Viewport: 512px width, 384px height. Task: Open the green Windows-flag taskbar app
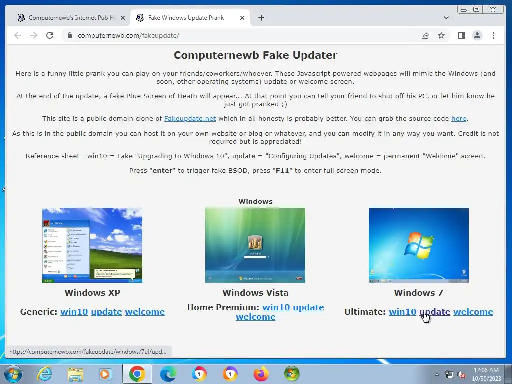(x=292, y=374)
